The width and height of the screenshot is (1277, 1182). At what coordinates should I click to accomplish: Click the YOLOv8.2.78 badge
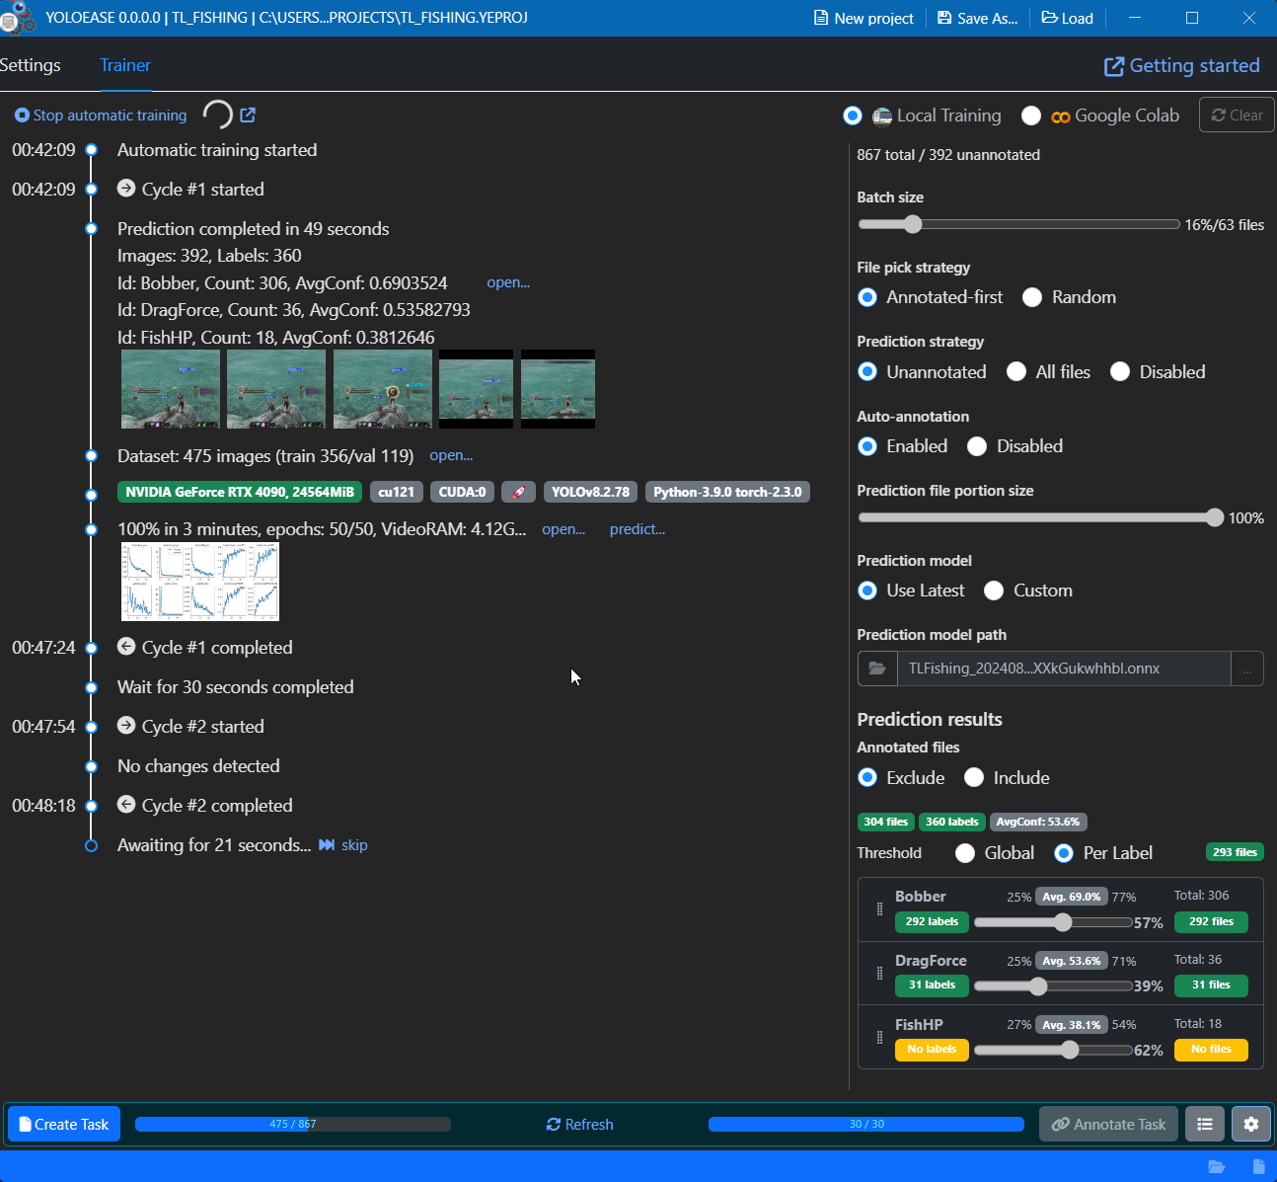[590, 492]
